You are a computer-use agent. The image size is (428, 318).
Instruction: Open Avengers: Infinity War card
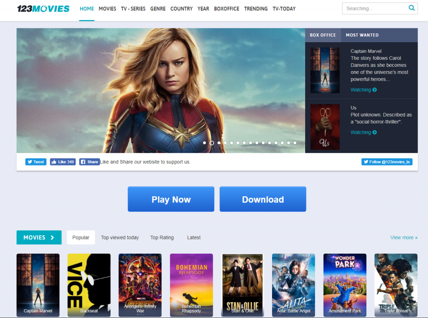point(140,285)
